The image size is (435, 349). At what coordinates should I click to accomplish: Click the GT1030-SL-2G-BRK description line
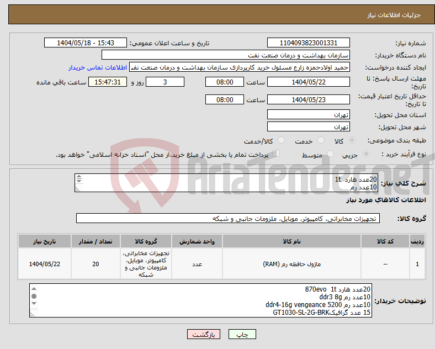[x=321, y=313]
